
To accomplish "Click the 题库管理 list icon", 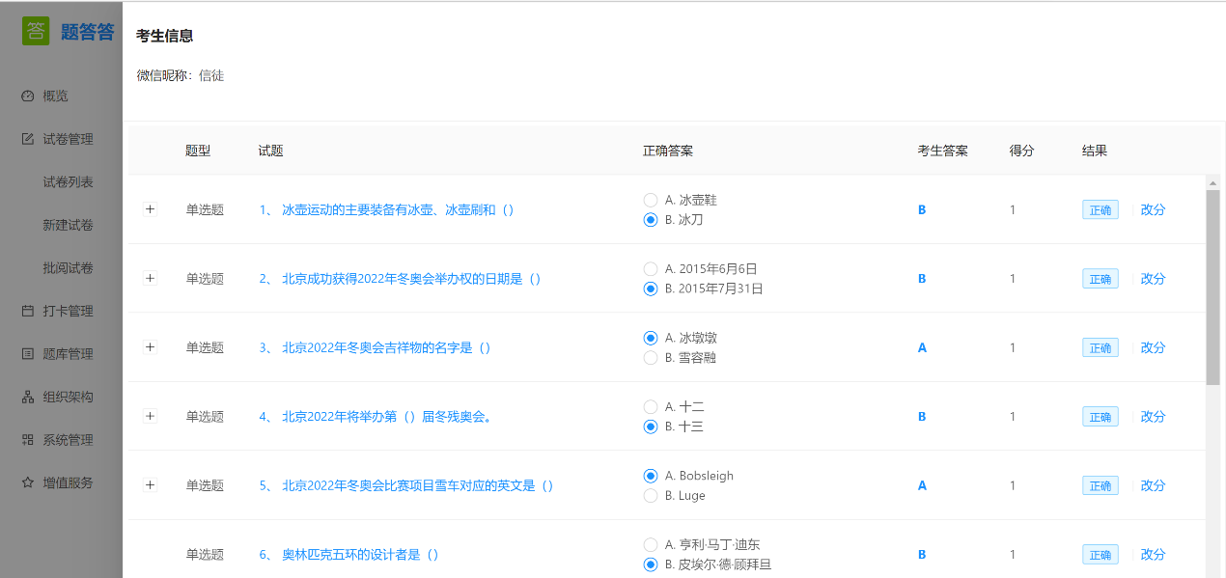I will [28, 354].
